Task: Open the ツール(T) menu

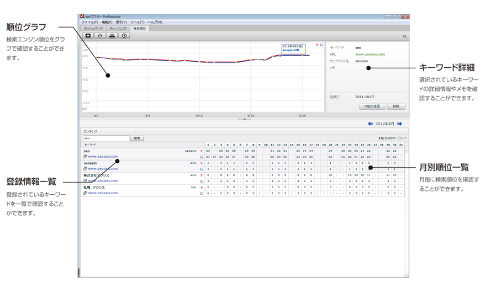Action: (x=138, y=22)
